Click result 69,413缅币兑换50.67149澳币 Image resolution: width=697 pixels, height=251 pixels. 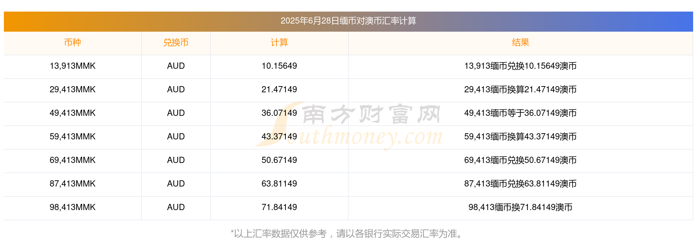520,160
